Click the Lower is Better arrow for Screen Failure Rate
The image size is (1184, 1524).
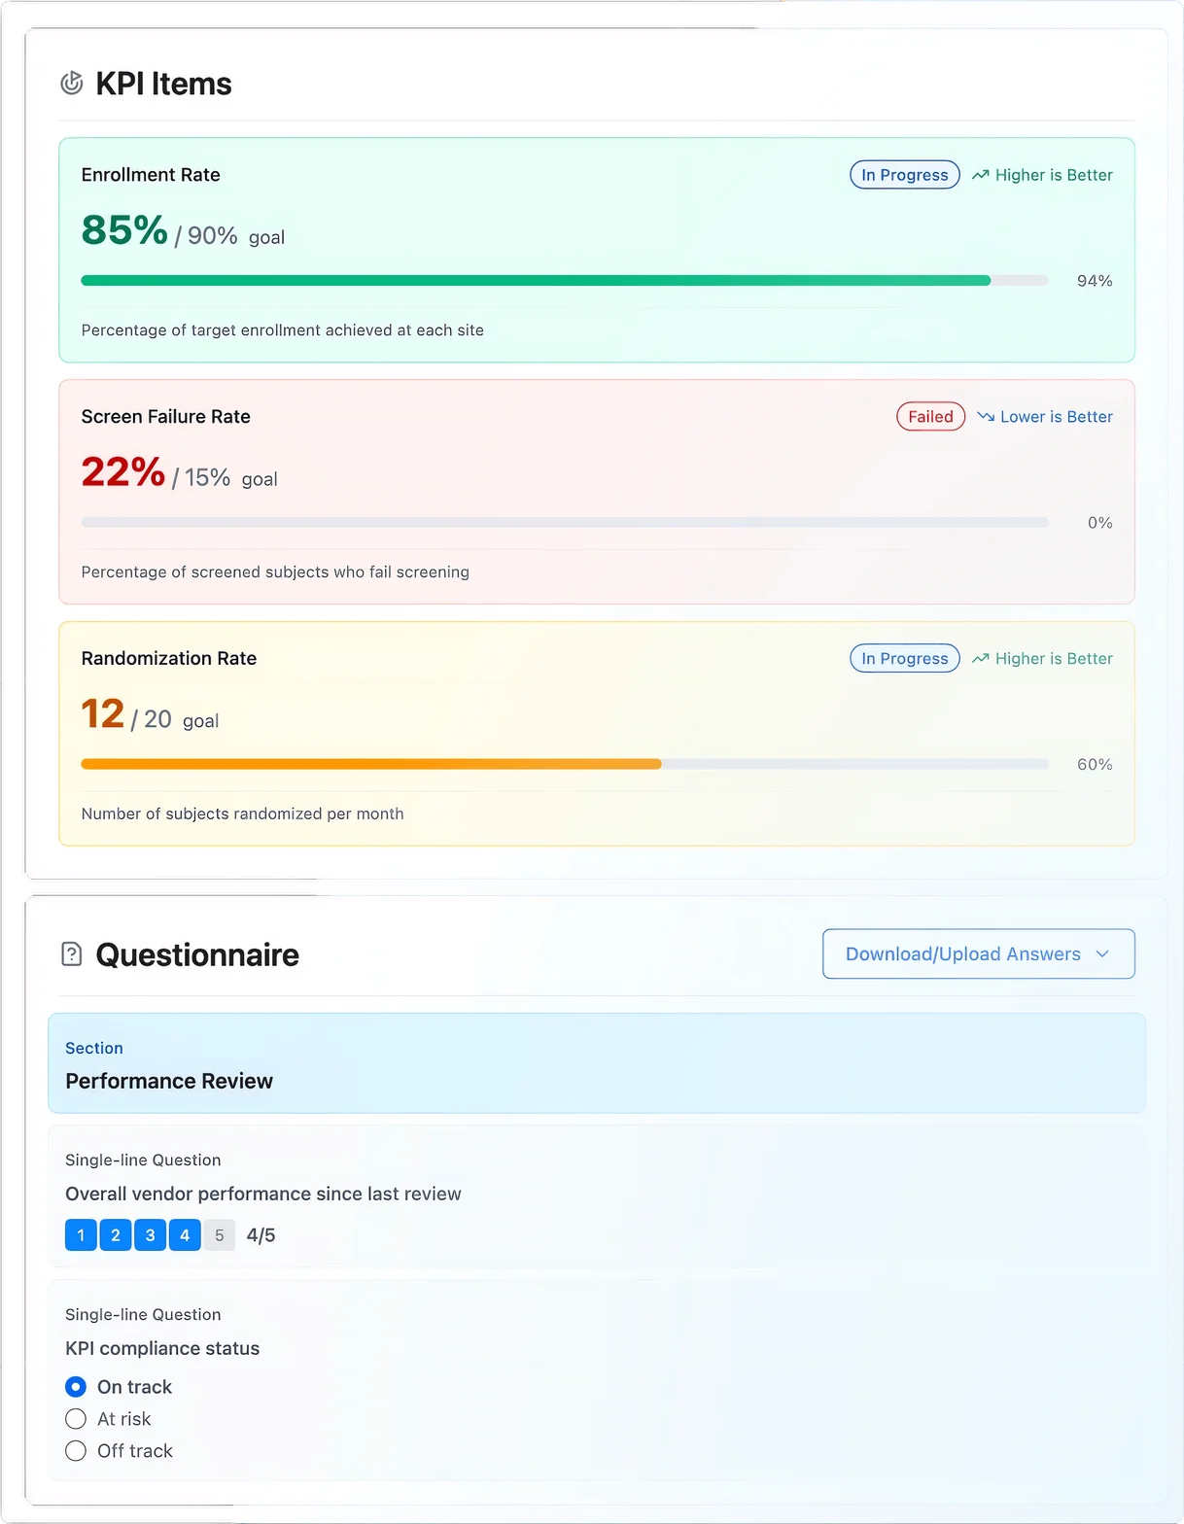(x=986, y=416)
